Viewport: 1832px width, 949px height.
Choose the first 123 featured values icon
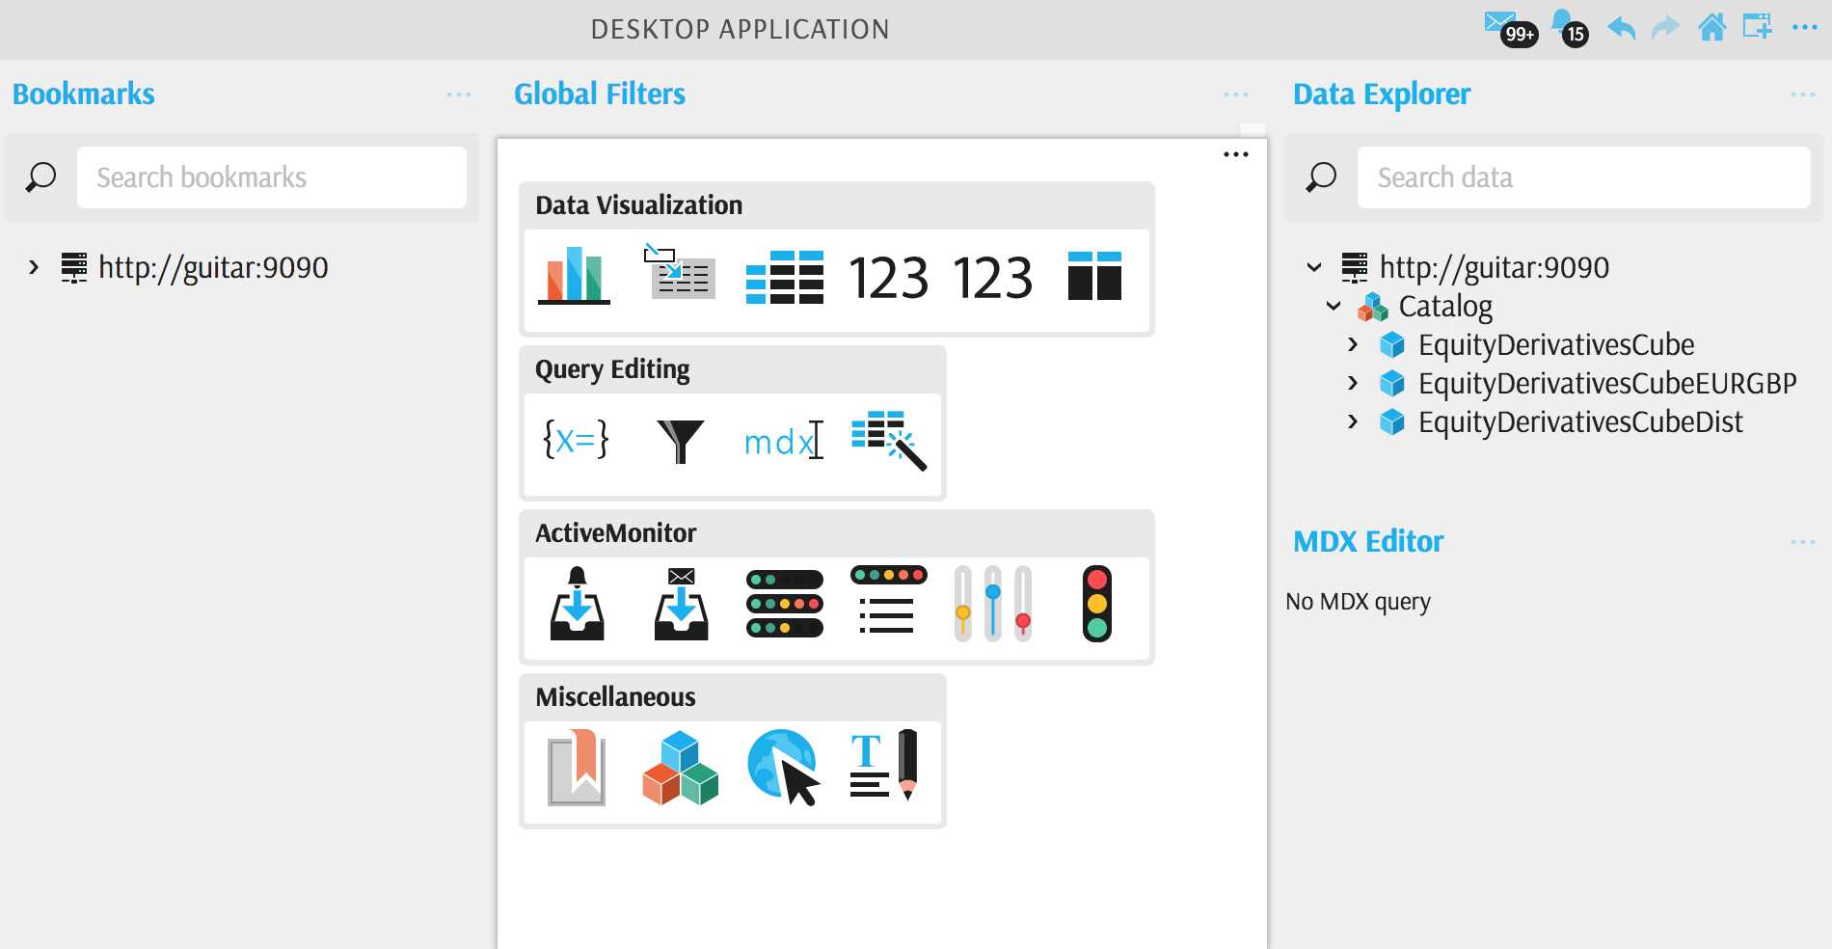(x=888, y=278)
